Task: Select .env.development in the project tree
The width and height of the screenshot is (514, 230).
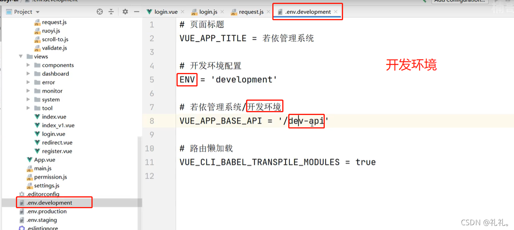Action: (x=49, y=203)
